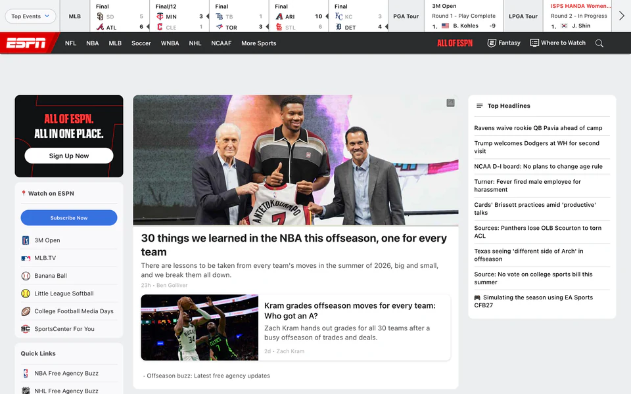The width and height of the screenshot is (631, 394).
Task: Open Kram grades offseason moves article title
Action: point(350,311)
